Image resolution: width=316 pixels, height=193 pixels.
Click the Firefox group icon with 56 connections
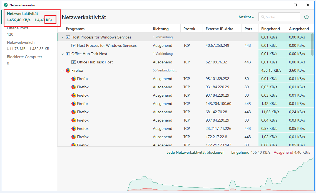68,71
